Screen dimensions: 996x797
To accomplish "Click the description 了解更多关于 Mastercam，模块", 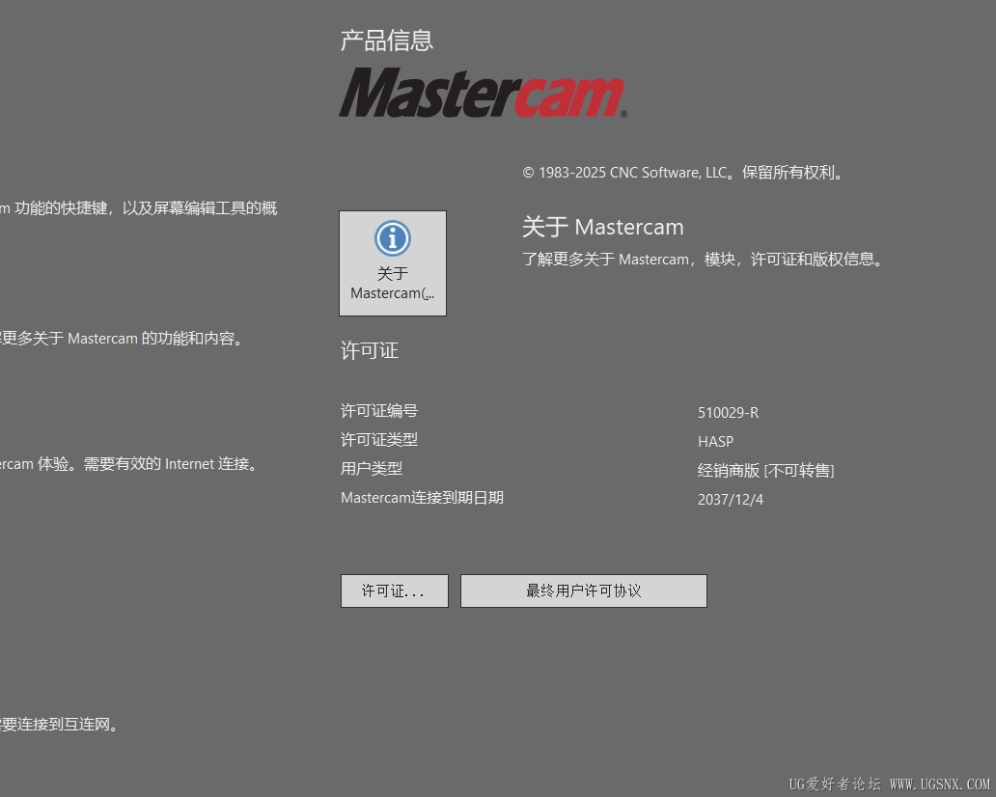I will (703, 260).
